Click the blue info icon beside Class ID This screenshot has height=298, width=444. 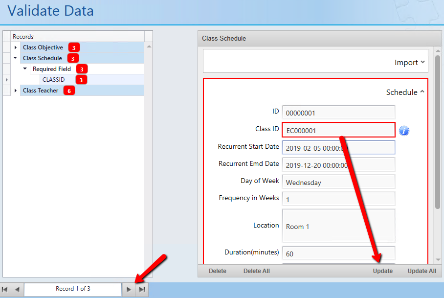click(404, 131)
